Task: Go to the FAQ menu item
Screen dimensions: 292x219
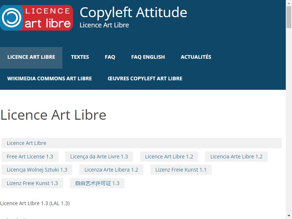Action: click(x=110, y=57)
